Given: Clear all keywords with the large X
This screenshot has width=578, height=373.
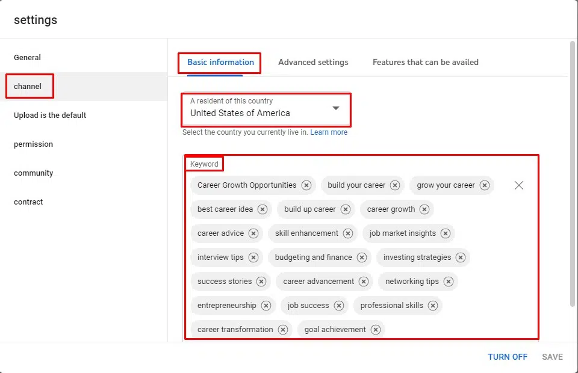Looking at the screenshot, I should (519, 185).
